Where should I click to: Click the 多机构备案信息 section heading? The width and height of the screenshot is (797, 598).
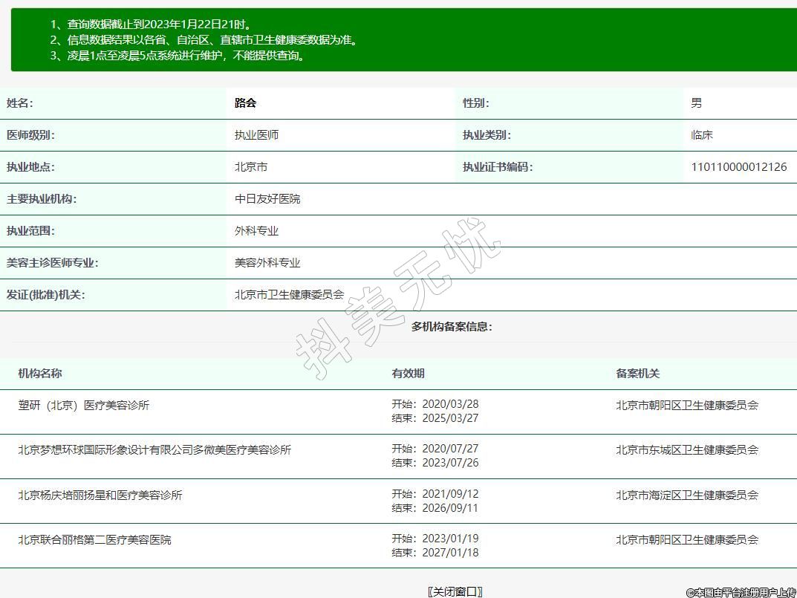pyautogui.click(x=452, y=327)
